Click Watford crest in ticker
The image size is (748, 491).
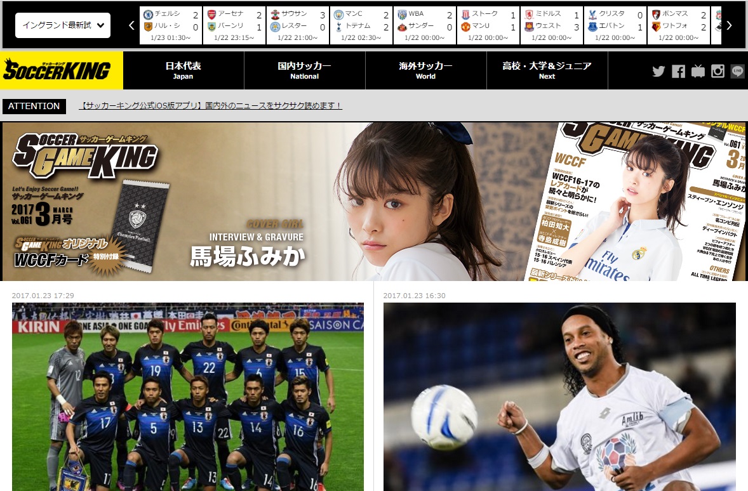coord(656,27)
